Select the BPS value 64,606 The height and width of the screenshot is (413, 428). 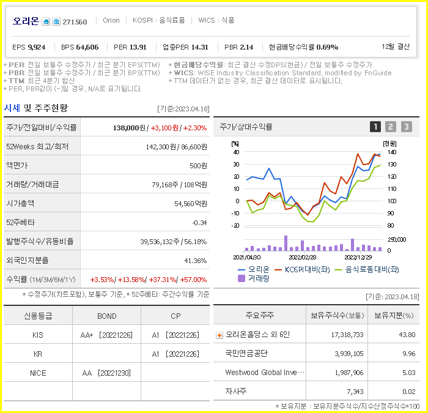pyautogui.click(x=87, y=47)
